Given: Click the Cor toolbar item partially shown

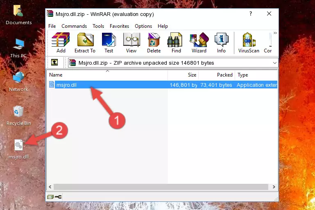Looking at the screenshot, I should pos(268,43).
